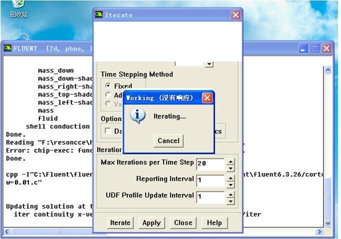Click the FLUENT console scroll down arrow
This screenshot has height=239, width=341.
click(328, 223)
